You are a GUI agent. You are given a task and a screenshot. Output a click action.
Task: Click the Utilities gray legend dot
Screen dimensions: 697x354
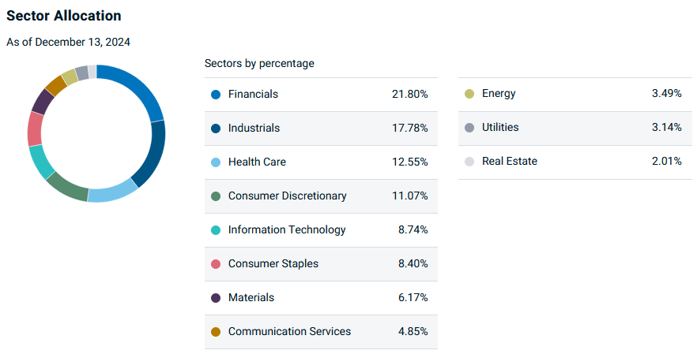[469, 128]
